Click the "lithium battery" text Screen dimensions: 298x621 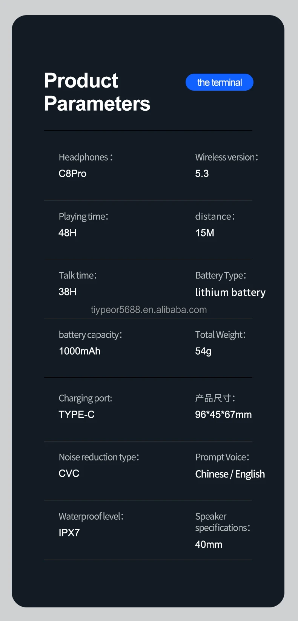[230, 292]
